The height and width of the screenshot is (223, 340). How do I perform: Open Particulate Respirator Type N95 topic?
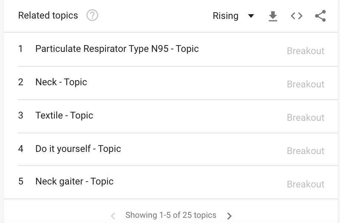pyautogui.click(x=117, y=49)
